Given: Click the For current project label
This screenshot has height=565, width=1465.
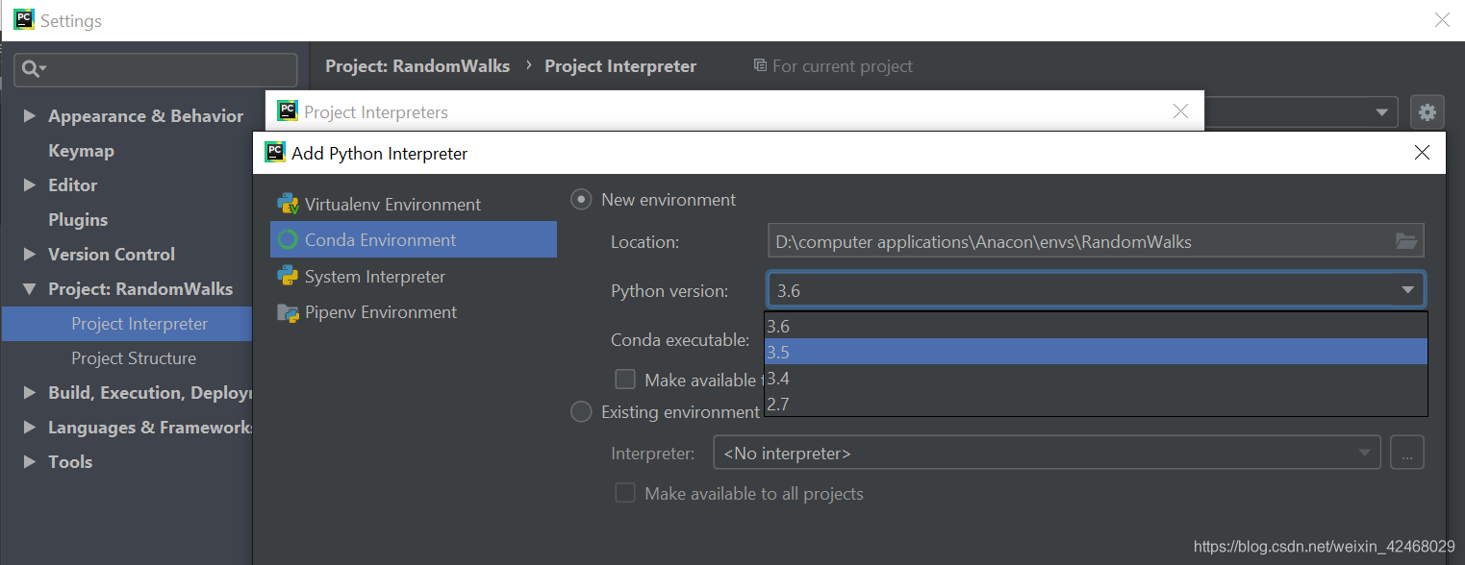Looking at the screenshot, I should pos(843,66).
